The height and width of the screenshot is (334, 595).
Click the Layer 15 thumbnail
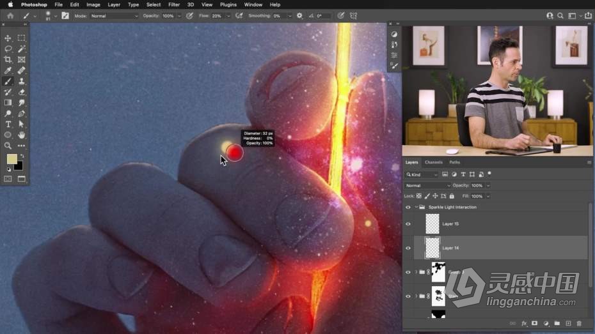click(x=432, y=224)
